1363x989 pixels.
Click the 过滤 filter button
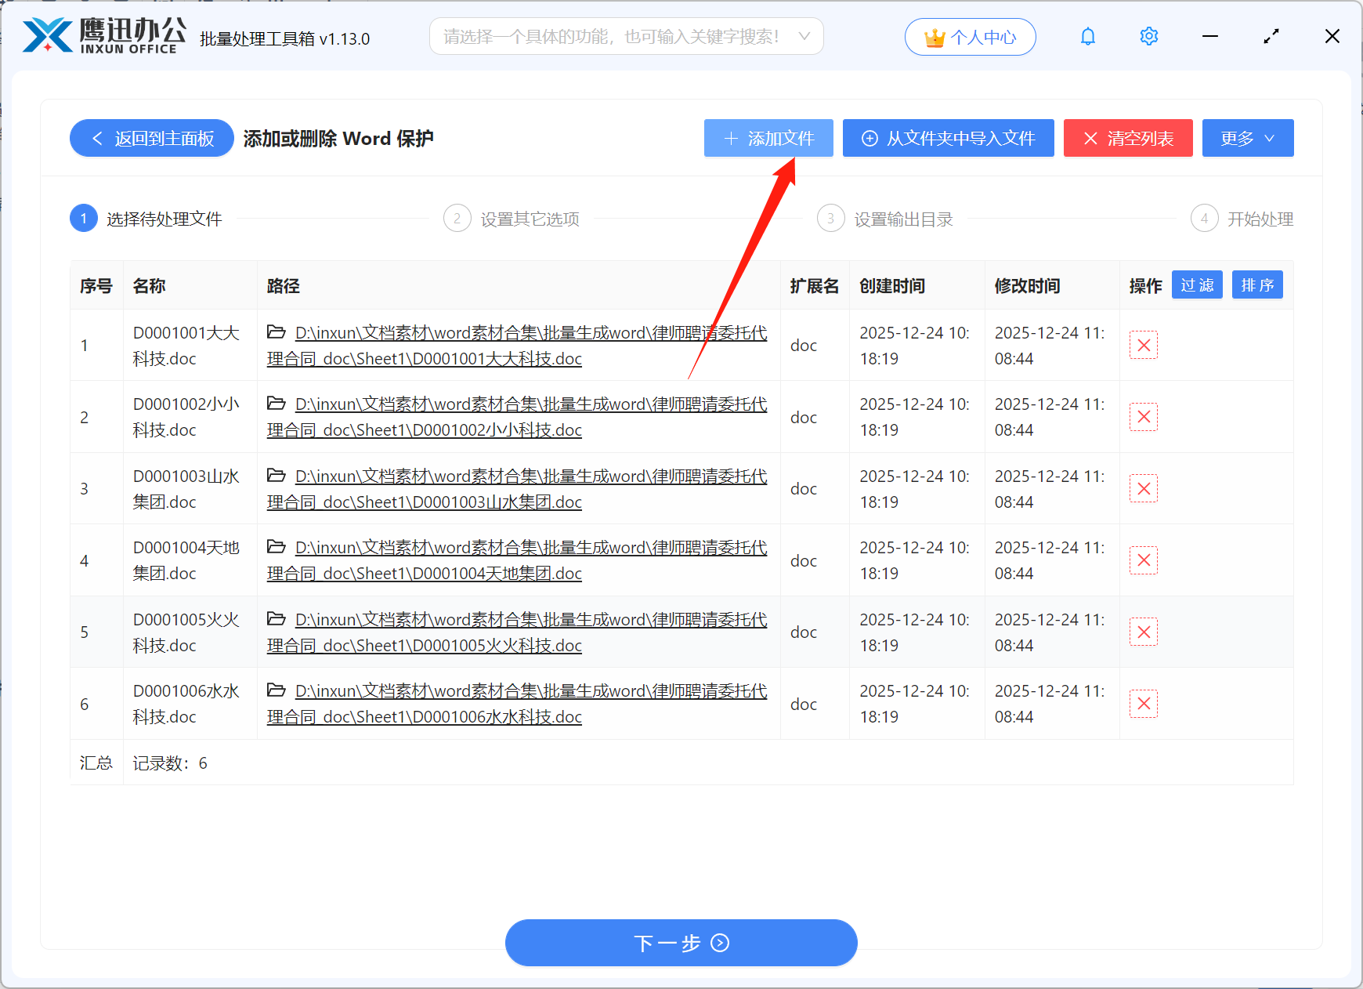click(x=1197, y=285)
